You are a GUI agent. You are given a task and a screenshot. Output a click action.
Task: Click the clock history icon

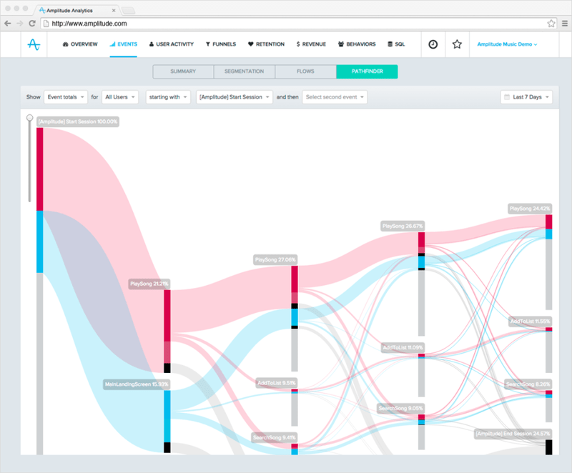(x=433, y=44)
